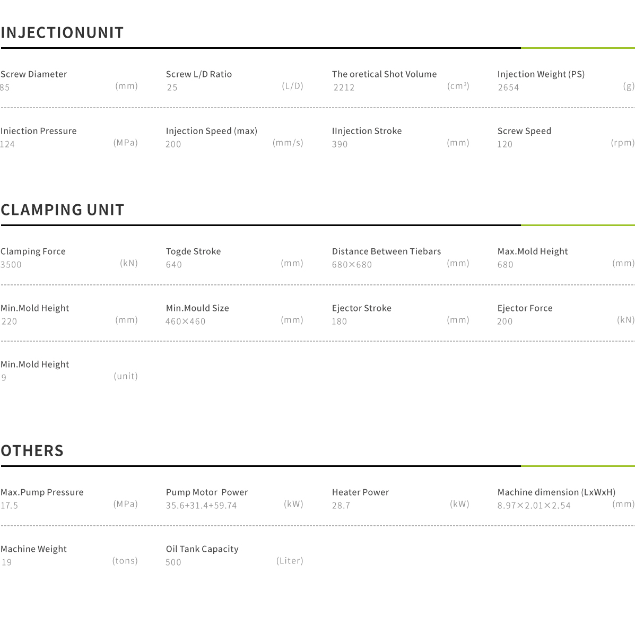Select the Machine Weight value 19
This screenshot has height=634, width=635.
pos(6,562)
